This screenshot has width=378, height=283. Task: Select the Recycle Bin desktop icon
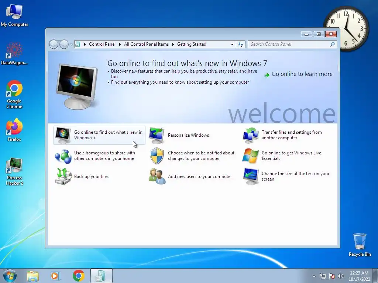pyautogui.click(x=360, y=245)
